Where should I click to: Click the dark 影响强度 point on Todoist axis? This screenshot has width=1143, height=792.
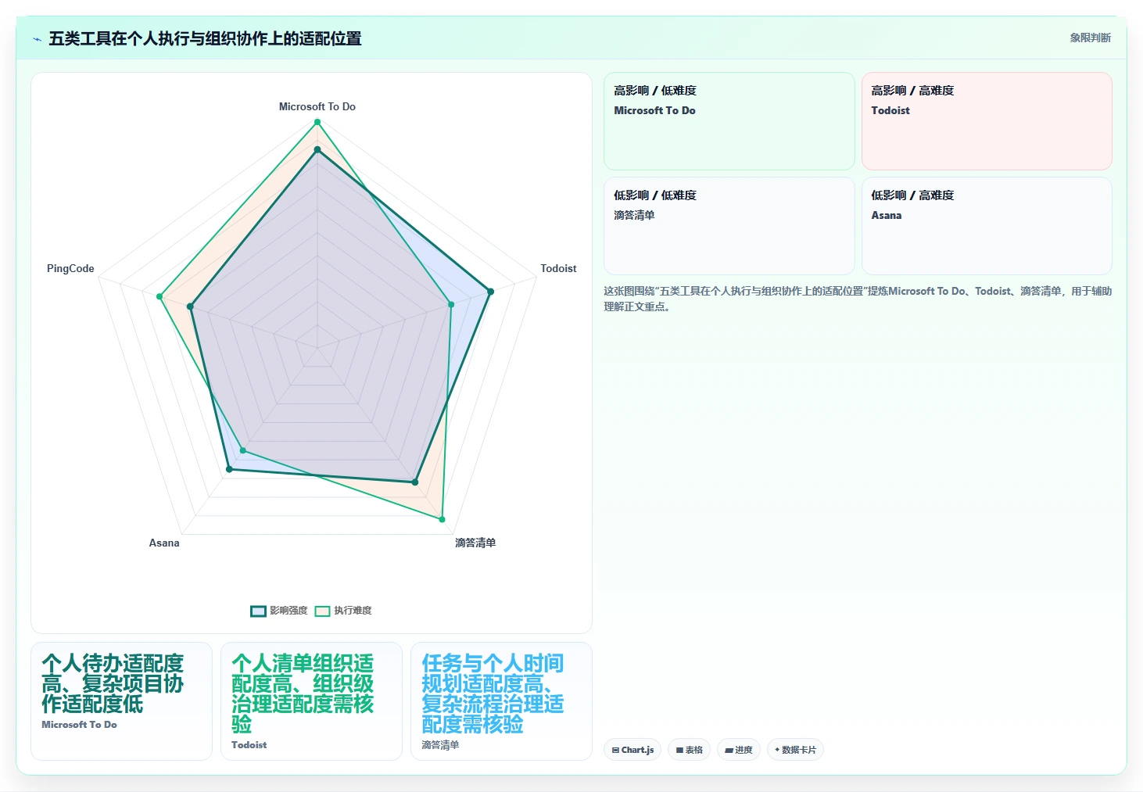pos(491,292)
